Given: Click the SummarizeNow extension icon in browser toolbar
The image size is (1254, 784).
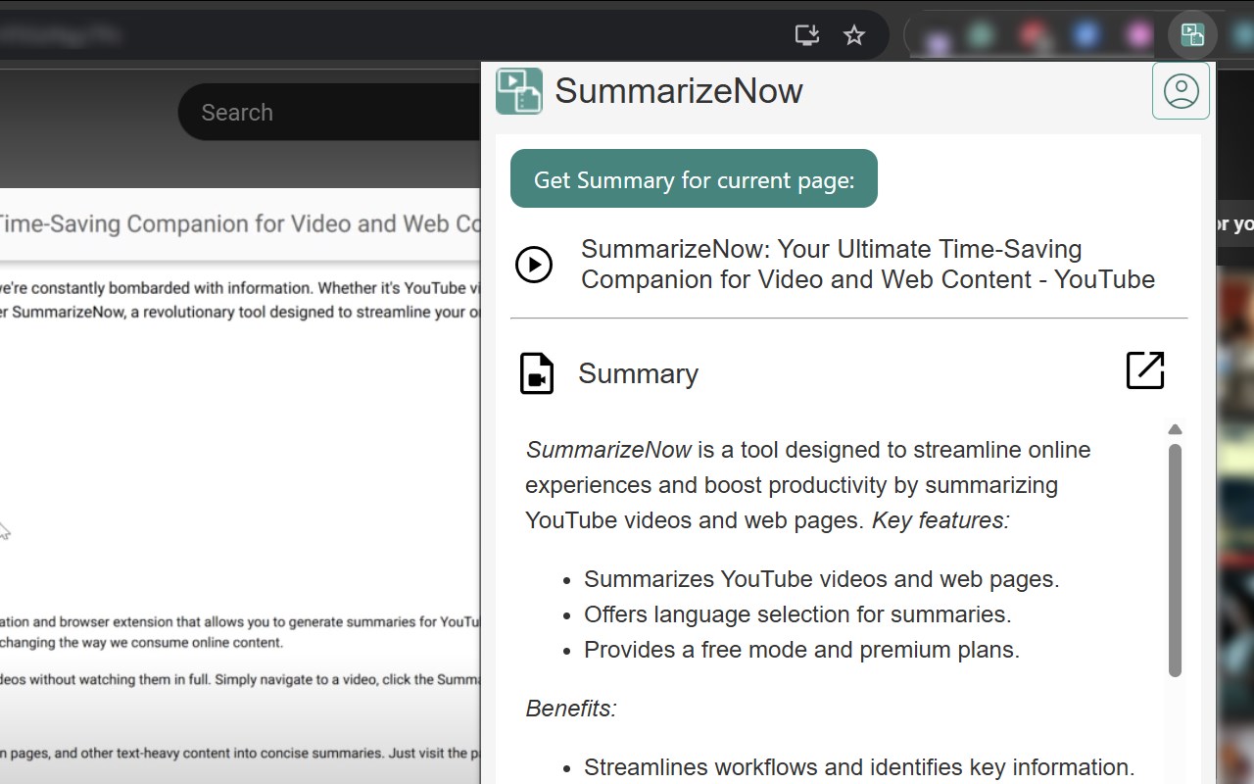Looking at the screenshot, I should point(1192,35).
